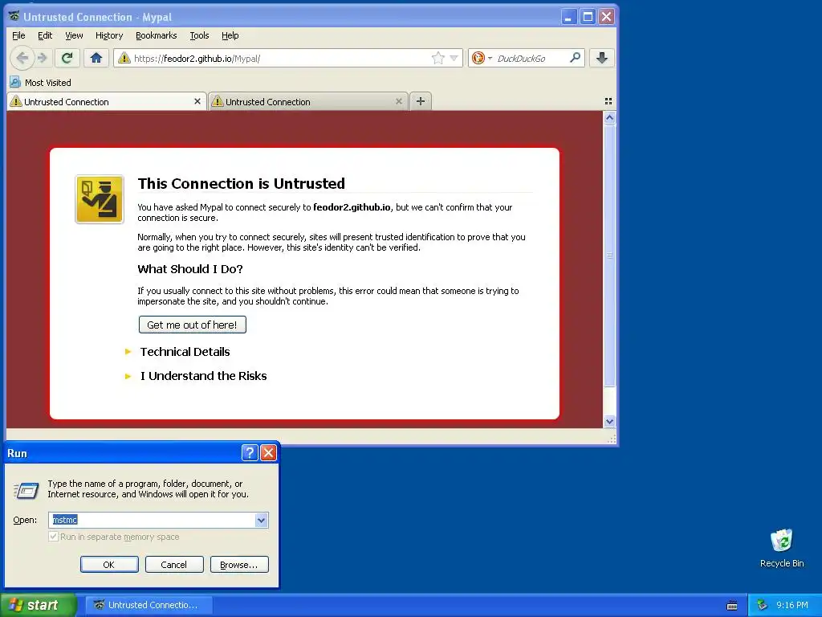Open the DuckDuckGo search engine selector

(481, 58)
